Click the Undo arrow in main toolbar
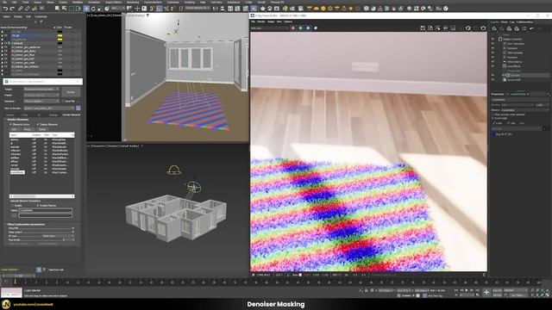Image resolution: width=552 pixels, height=310 pixels. point(5,9)
